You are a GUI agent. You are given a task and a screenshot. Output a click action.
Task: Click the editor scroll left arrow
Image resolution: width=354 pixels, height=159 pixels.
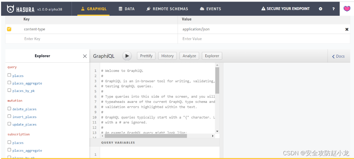[102, 136]
